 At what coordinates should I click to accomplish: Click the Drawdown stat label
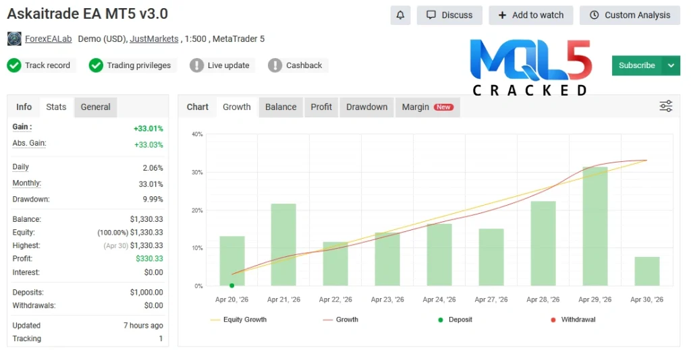coord(31,200)
